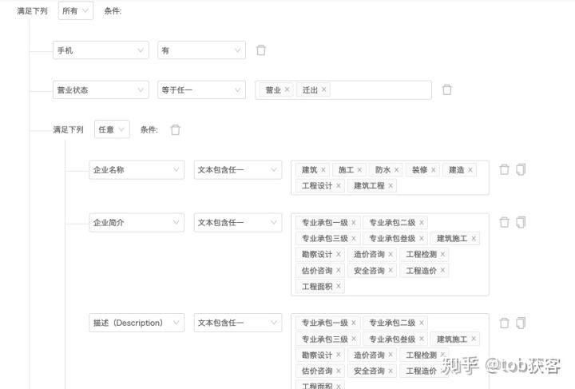Open the 描述 (Description) field dropdown
Image resolution: width=575 pixels, height=389 pixels.
[x=137, y=323]
